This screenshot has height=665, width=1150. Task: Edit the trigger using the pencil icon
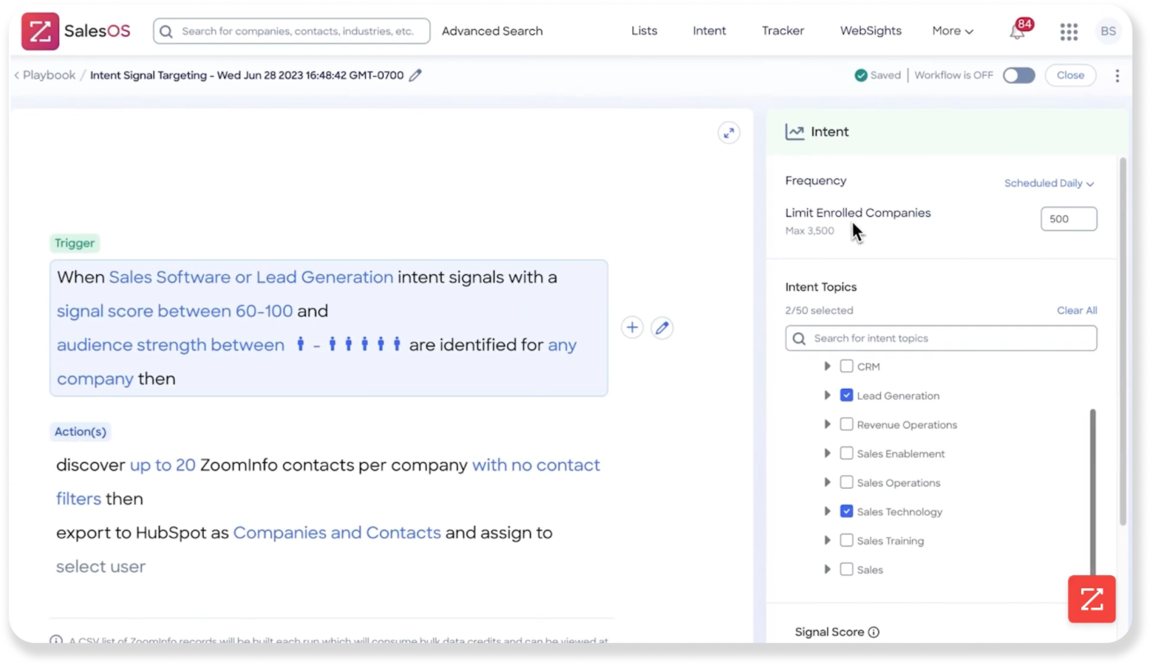(663, 327)
